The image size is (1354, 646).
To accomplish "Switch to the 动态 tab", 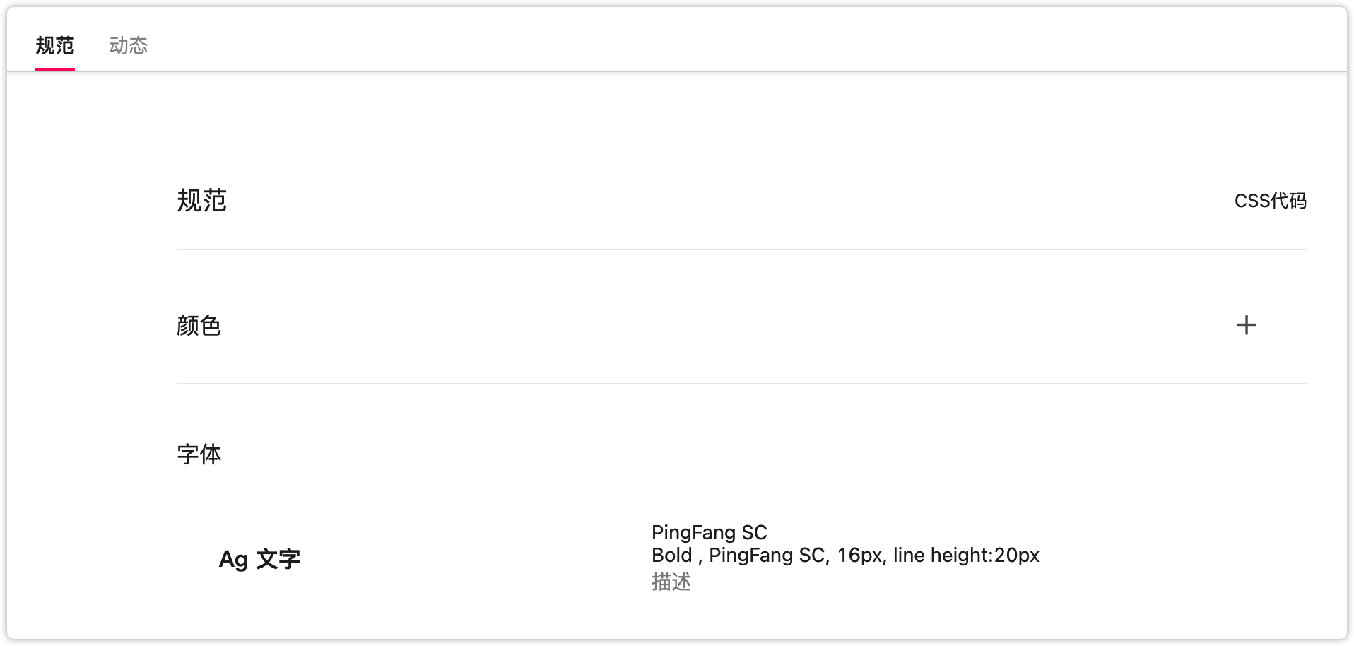I will tap(128, 46).
